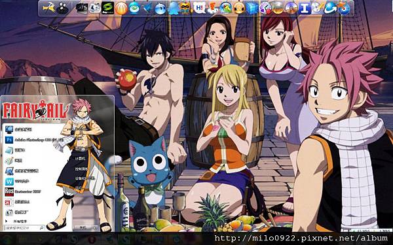Open the yellow face with headphones dock icon
Screen dimensions: 393x245
point(239,8)
